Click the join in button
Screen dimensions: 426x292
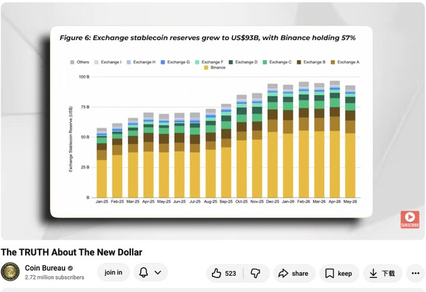click(113, 272)
